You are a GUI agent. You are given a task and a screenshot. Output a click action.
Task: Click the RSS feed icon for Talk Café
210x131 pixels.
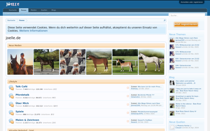click(x=128, y=88)
